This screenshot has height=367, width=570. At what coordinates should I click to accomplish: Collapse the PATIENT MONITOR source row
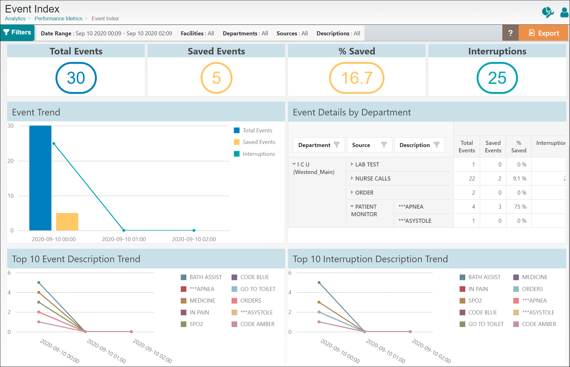tap(352, 206)
